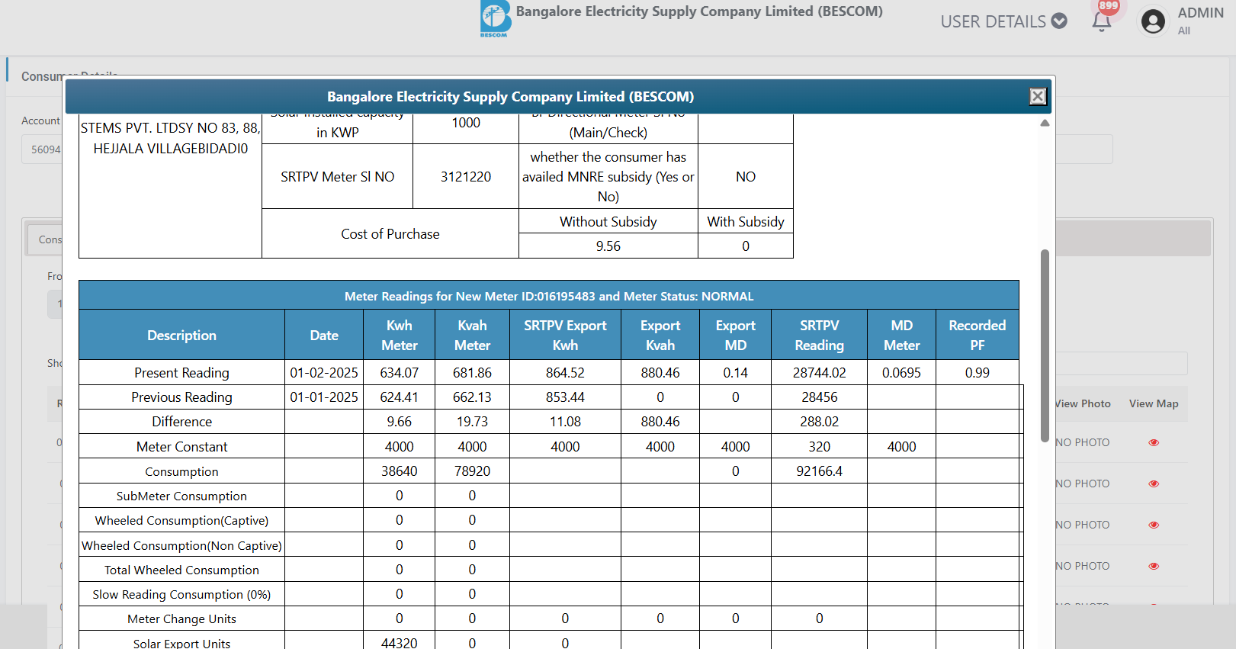Click the dialog scroll up arrow
Viewport: 1236px width, 649px height.
pos(1045,123)
